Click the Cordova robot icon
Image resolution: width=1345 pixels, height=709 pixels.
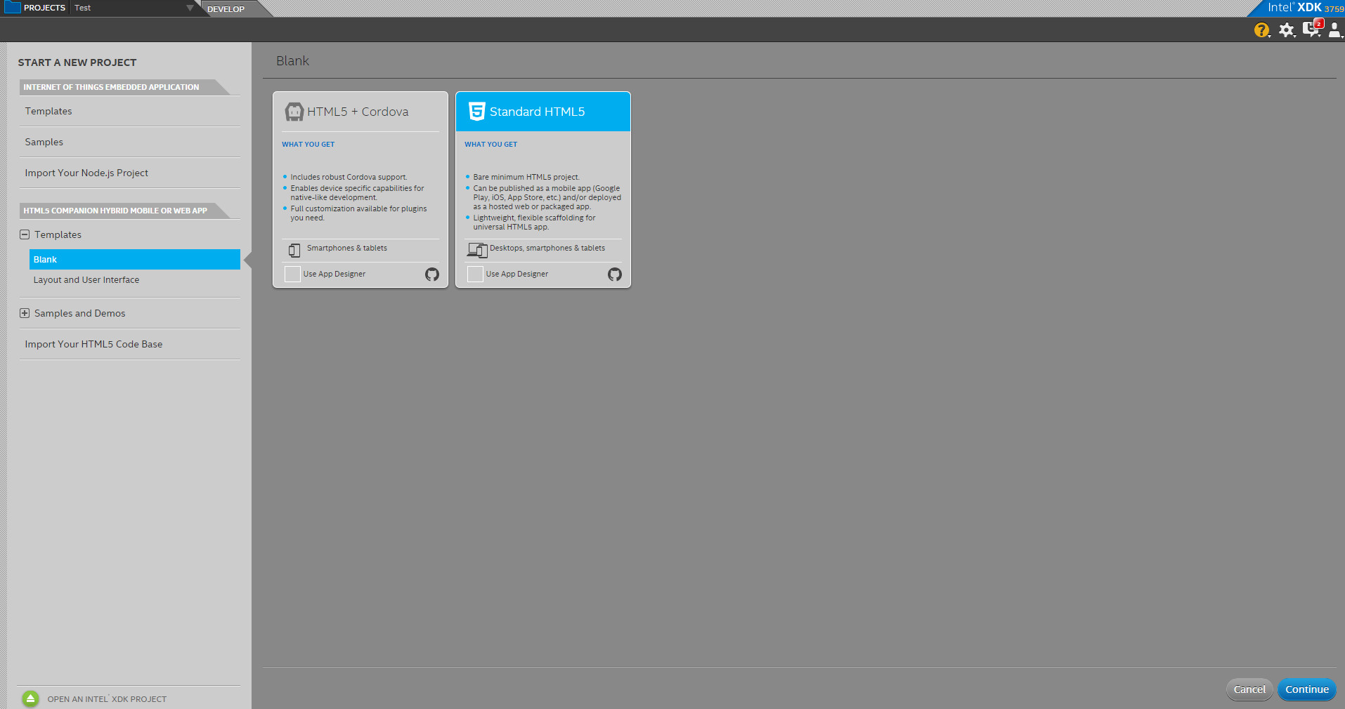pos(294,112)
